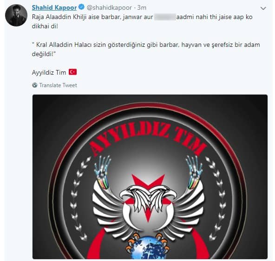Click the globe icon beside Translate Tweet
This screenshot has height=261, width=275.
(x=35, y=85)
